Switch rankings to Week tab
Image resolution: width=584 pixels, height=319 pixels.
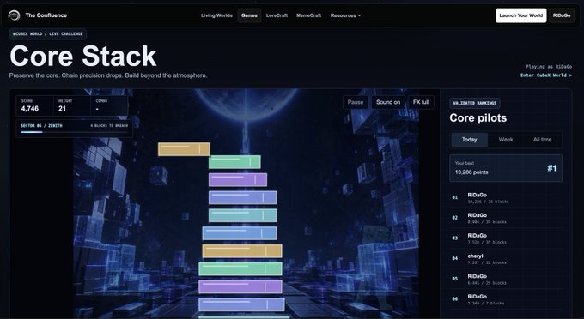click(x=506, y=140)
